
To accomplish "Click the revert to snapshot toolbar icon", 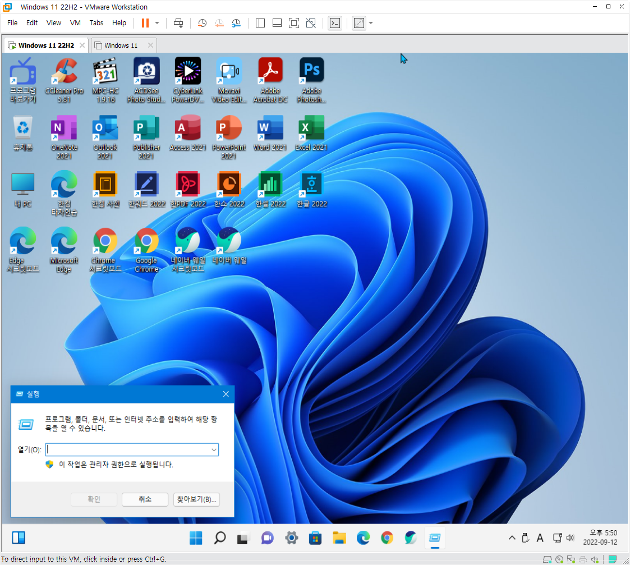I will pyautogui.click(x=219, y=23).
